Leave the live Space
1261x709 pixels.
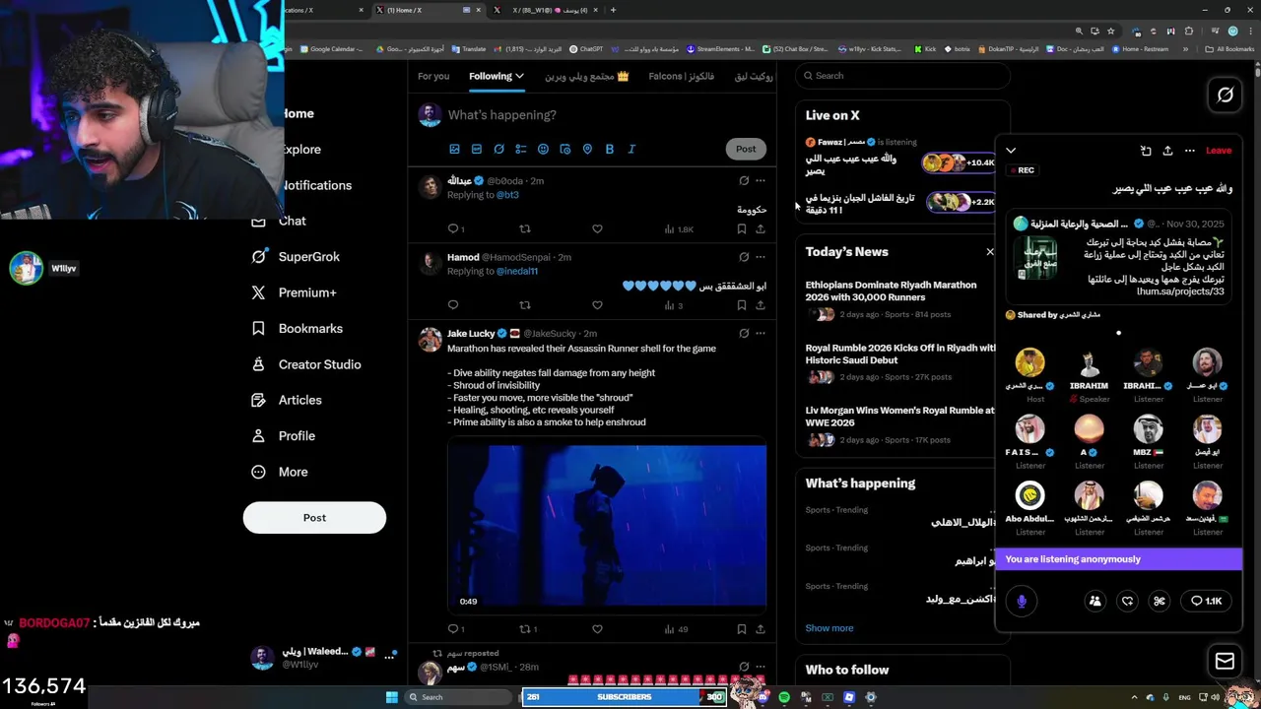point(1219,151)
